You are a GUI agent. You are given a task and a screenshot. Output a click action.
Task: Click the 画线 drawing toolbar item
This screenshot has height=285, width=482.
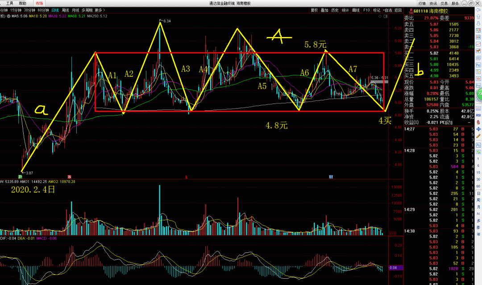[x=356, y=10]
